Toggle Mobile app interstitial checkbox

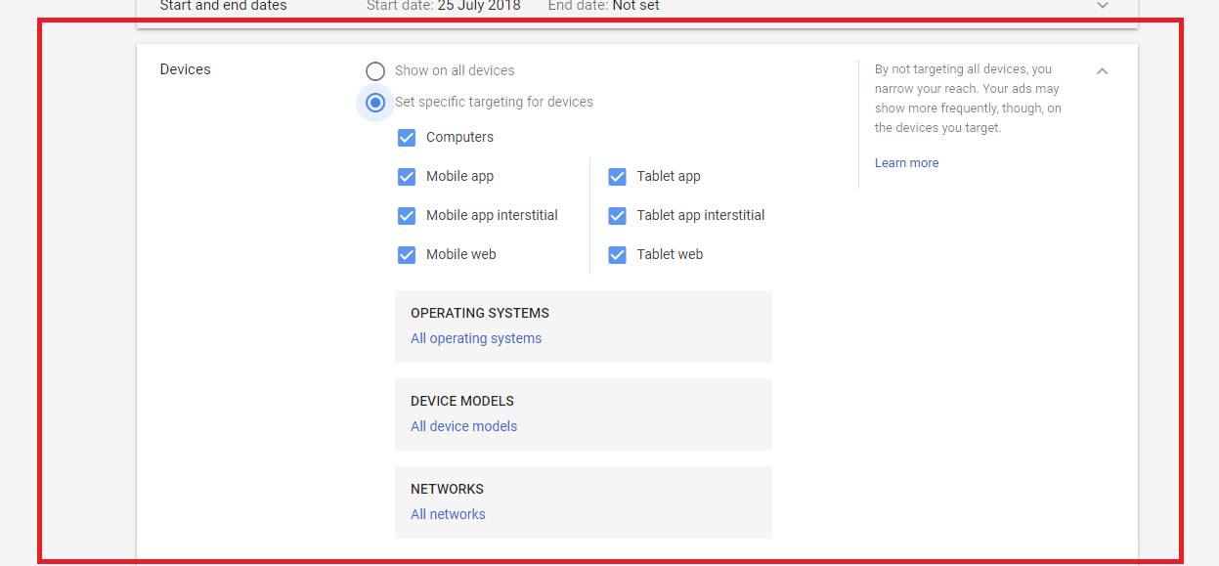(407, 215)
